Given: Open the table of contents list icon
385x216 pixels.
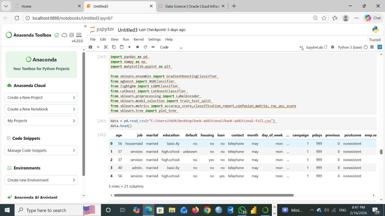Looking at the screenshot, I should [372, 47].
